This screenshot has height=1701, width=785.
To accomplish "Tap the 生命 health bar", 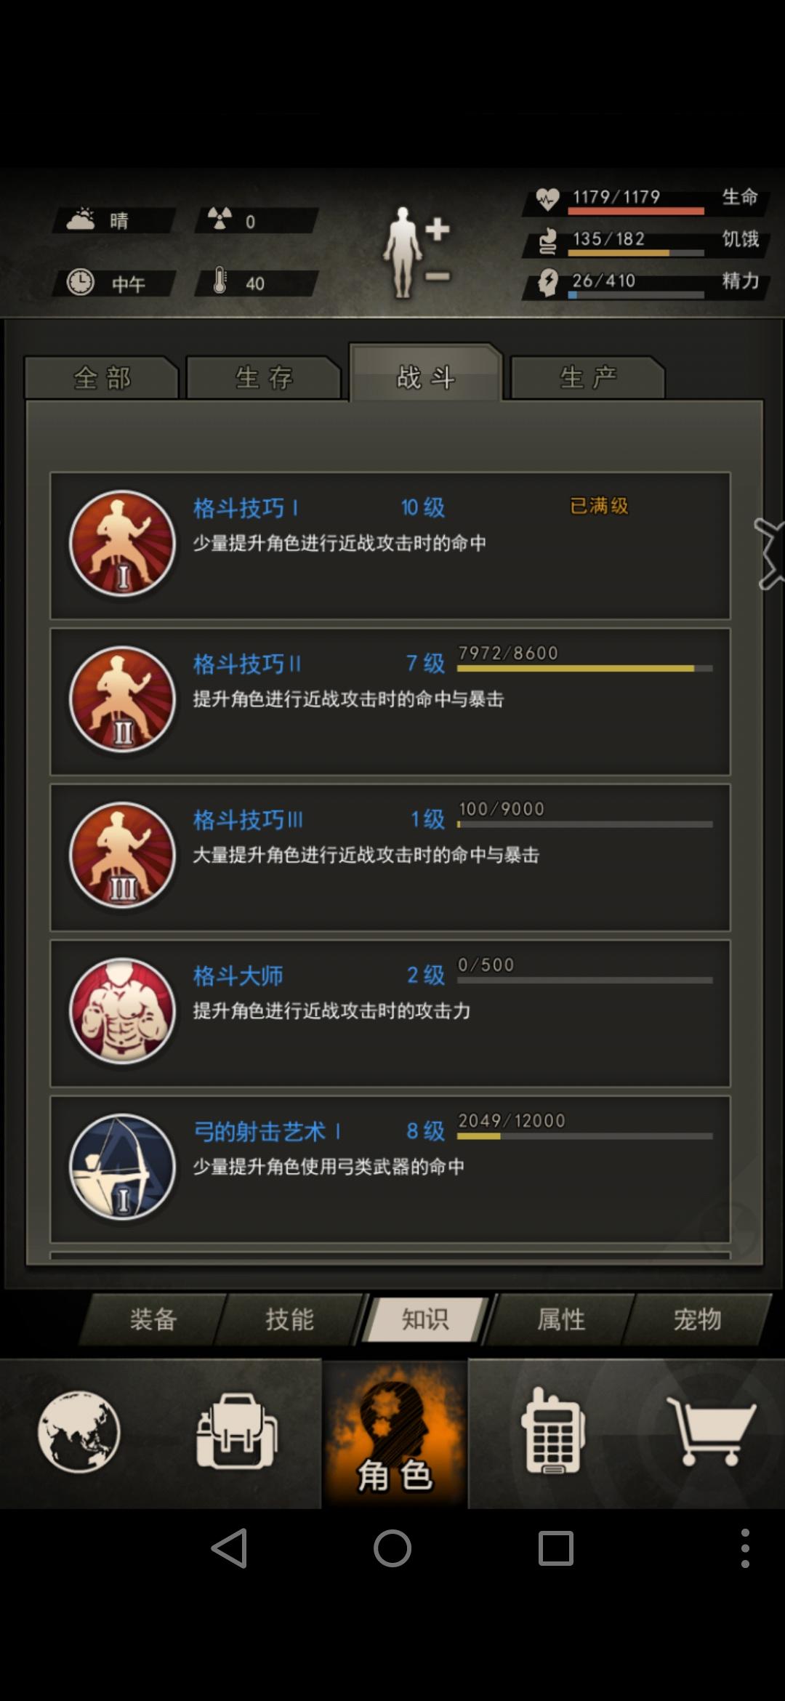I will pyautogui.click(x=636, y=212).
